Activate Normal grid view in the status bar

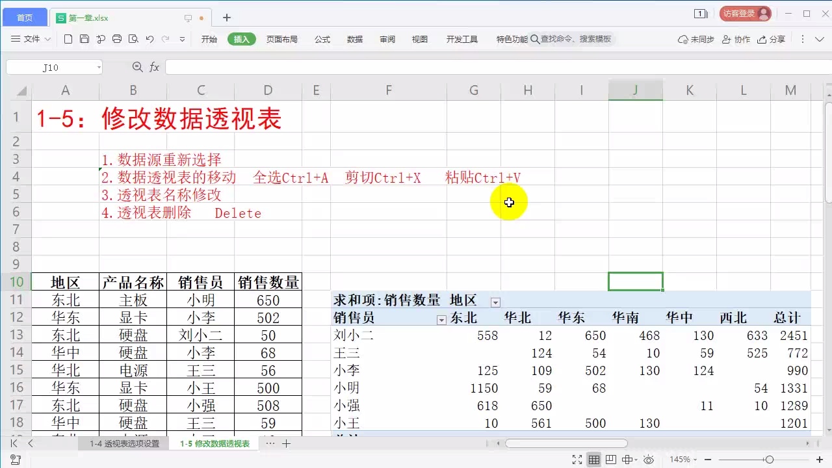(593, 460)
